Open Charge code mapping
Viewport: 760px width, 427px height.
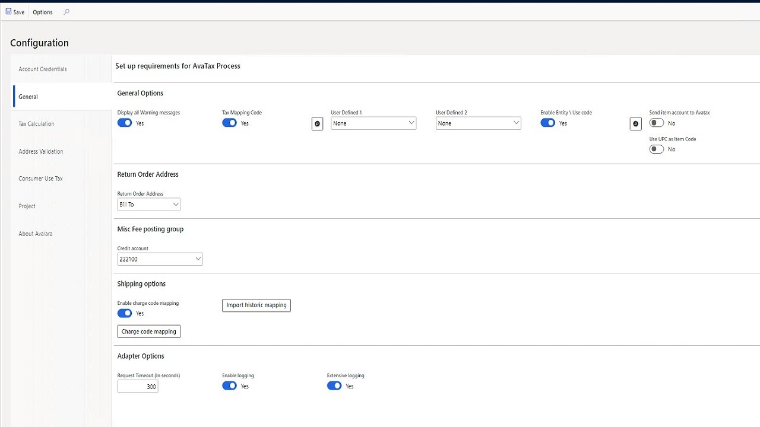(148, 332)
